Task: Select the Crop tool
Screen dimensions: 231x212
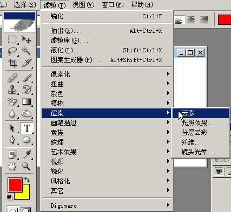Action: point(12,63)
